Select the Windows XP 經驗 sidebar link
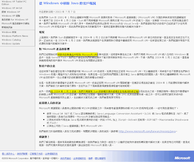The width and height of the screenshot is (194, 162). (11, 16)
